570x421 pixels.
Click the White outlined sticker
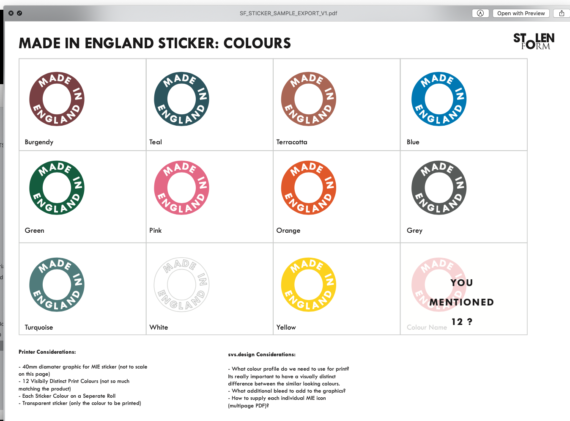click(181, 285)
